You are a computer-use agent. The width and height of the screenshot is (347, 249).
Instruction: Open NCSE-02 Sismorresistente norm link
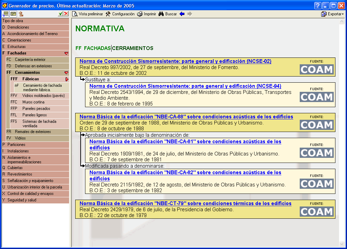(x=176, y=61)
